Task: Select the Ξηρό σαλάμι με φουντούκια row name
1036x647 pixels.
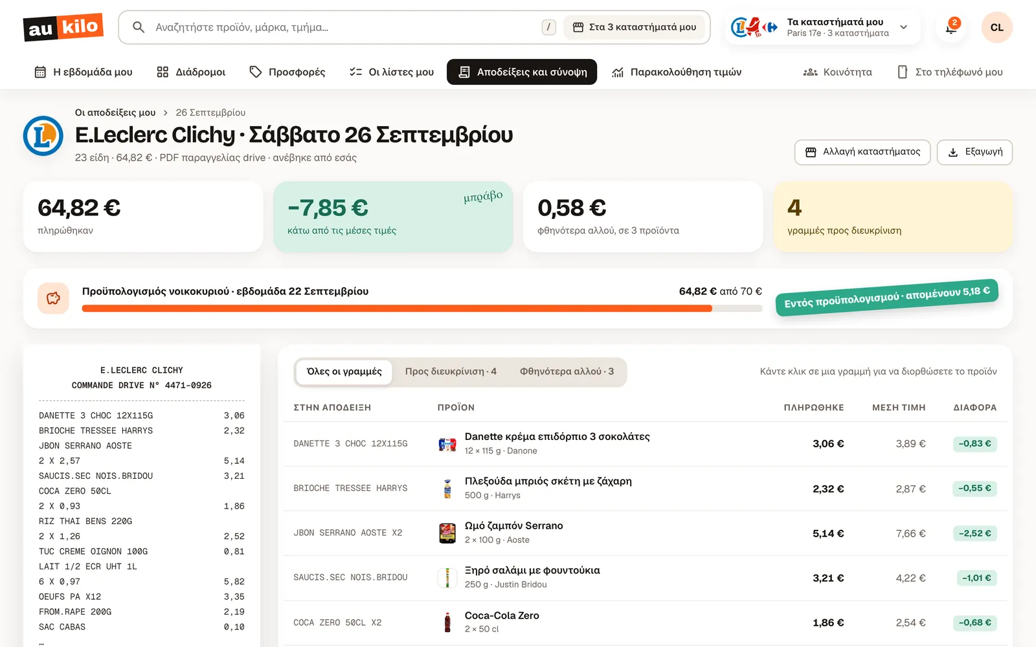Action: tap(532, 571)
